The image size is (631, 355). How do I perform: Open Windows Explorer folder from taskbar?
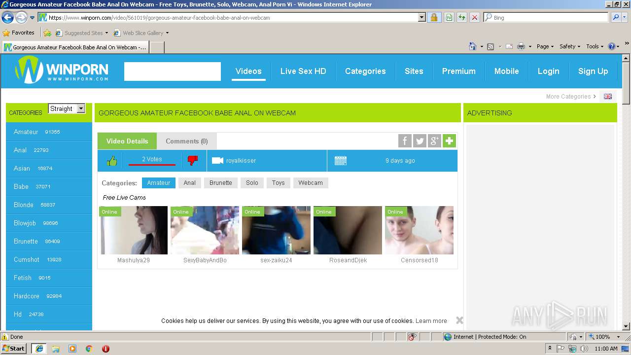click(56, 349)
